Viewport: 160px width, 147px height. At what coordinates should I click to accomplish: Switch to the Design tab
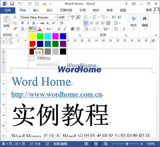(49, 10)
